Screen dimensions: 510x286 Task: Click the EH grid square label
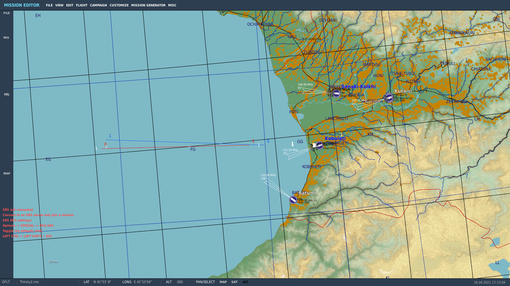[x=38, y=16]
